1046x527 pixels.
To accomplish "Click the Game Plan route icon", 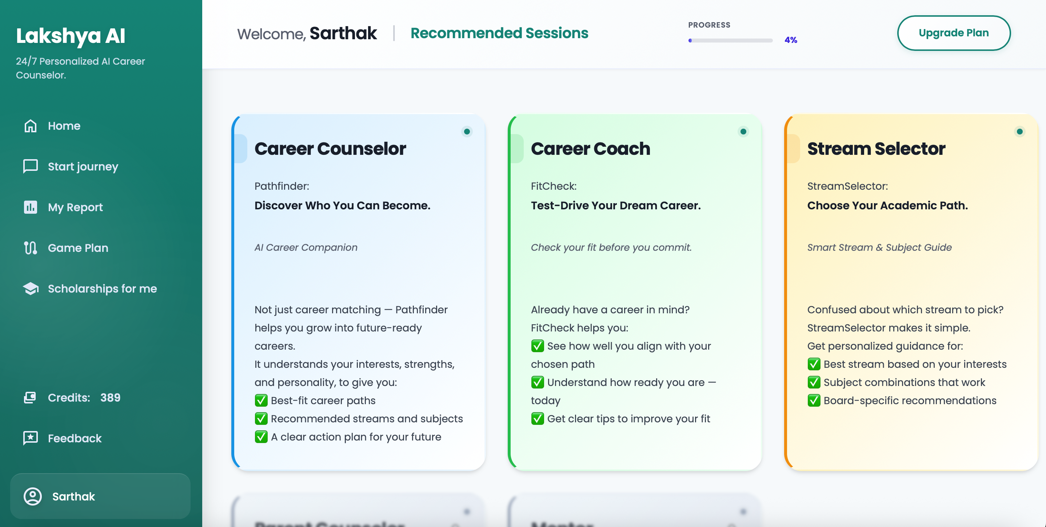I will point(31,248).
